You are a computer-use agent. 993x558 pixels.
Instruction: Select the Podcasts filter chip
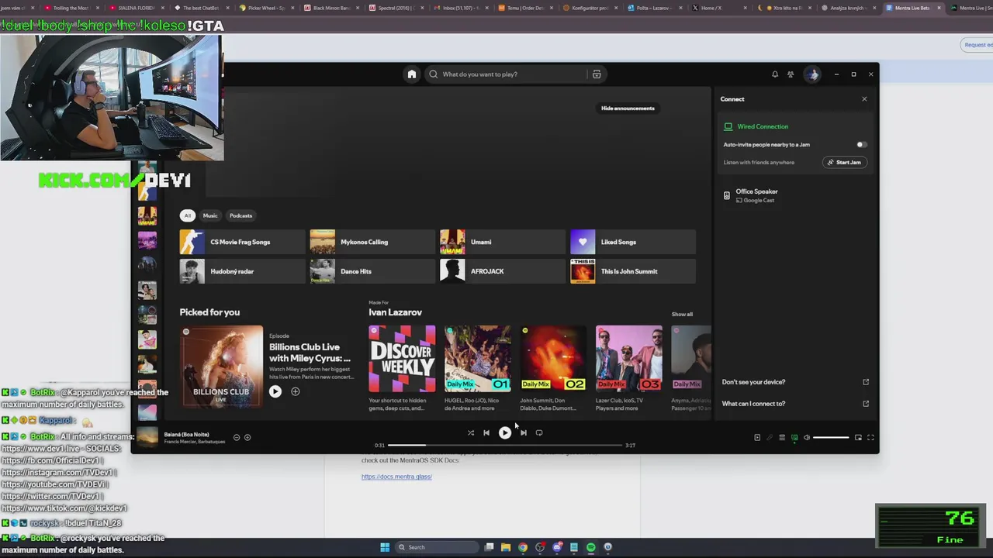tap(240, 215)
